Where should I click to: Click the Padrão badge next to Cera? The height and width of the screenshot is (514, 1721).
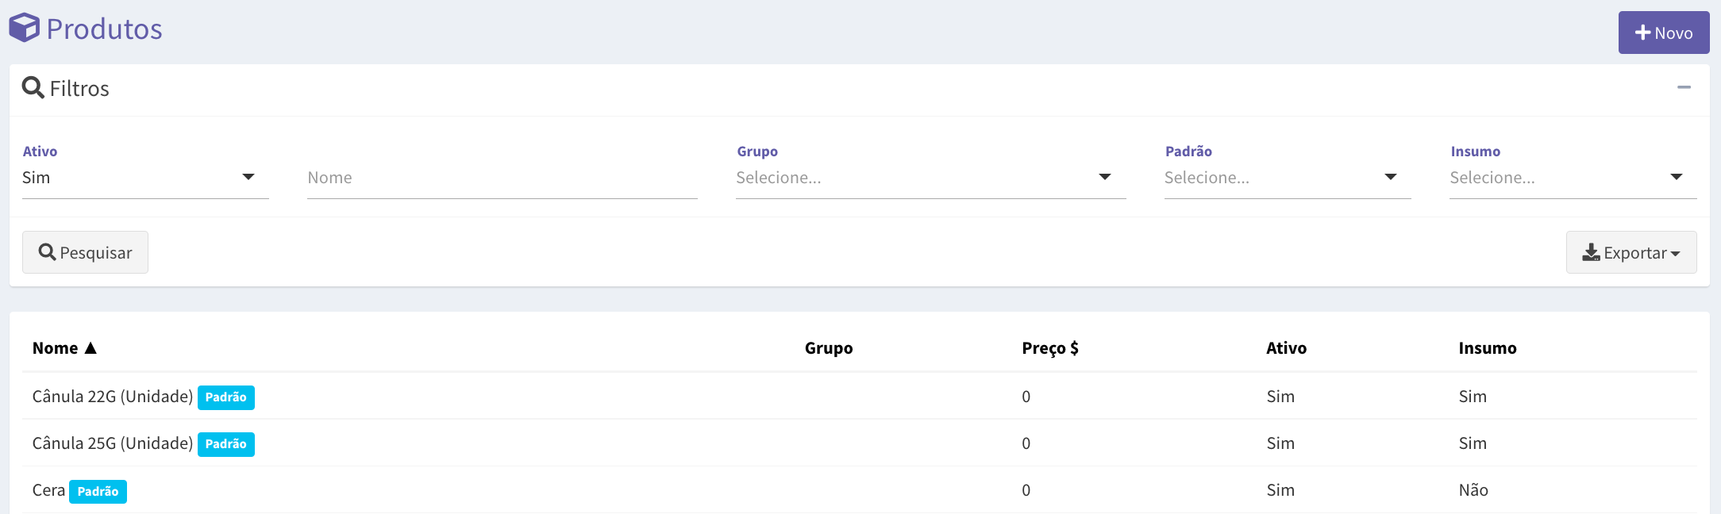click(x=98, y=492)
